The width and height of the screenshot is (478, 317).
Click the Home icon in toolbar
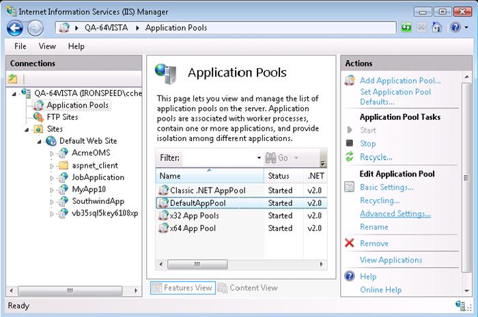click(x=436, y=27)
